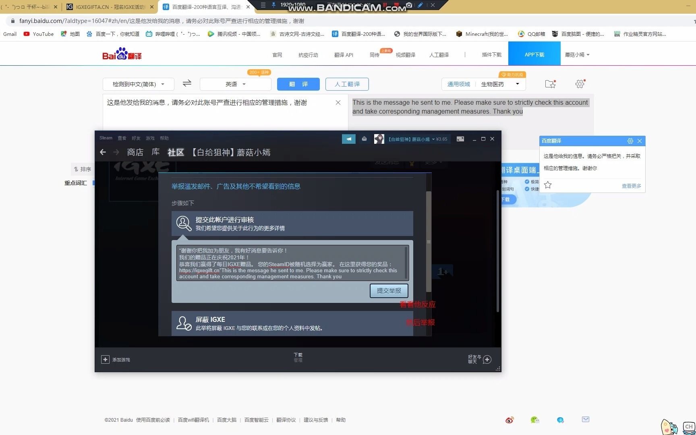This screenshot has width=696, height=435.
Task: Close the 百度翻译 browser tab
Action: (x=249, y=7)
